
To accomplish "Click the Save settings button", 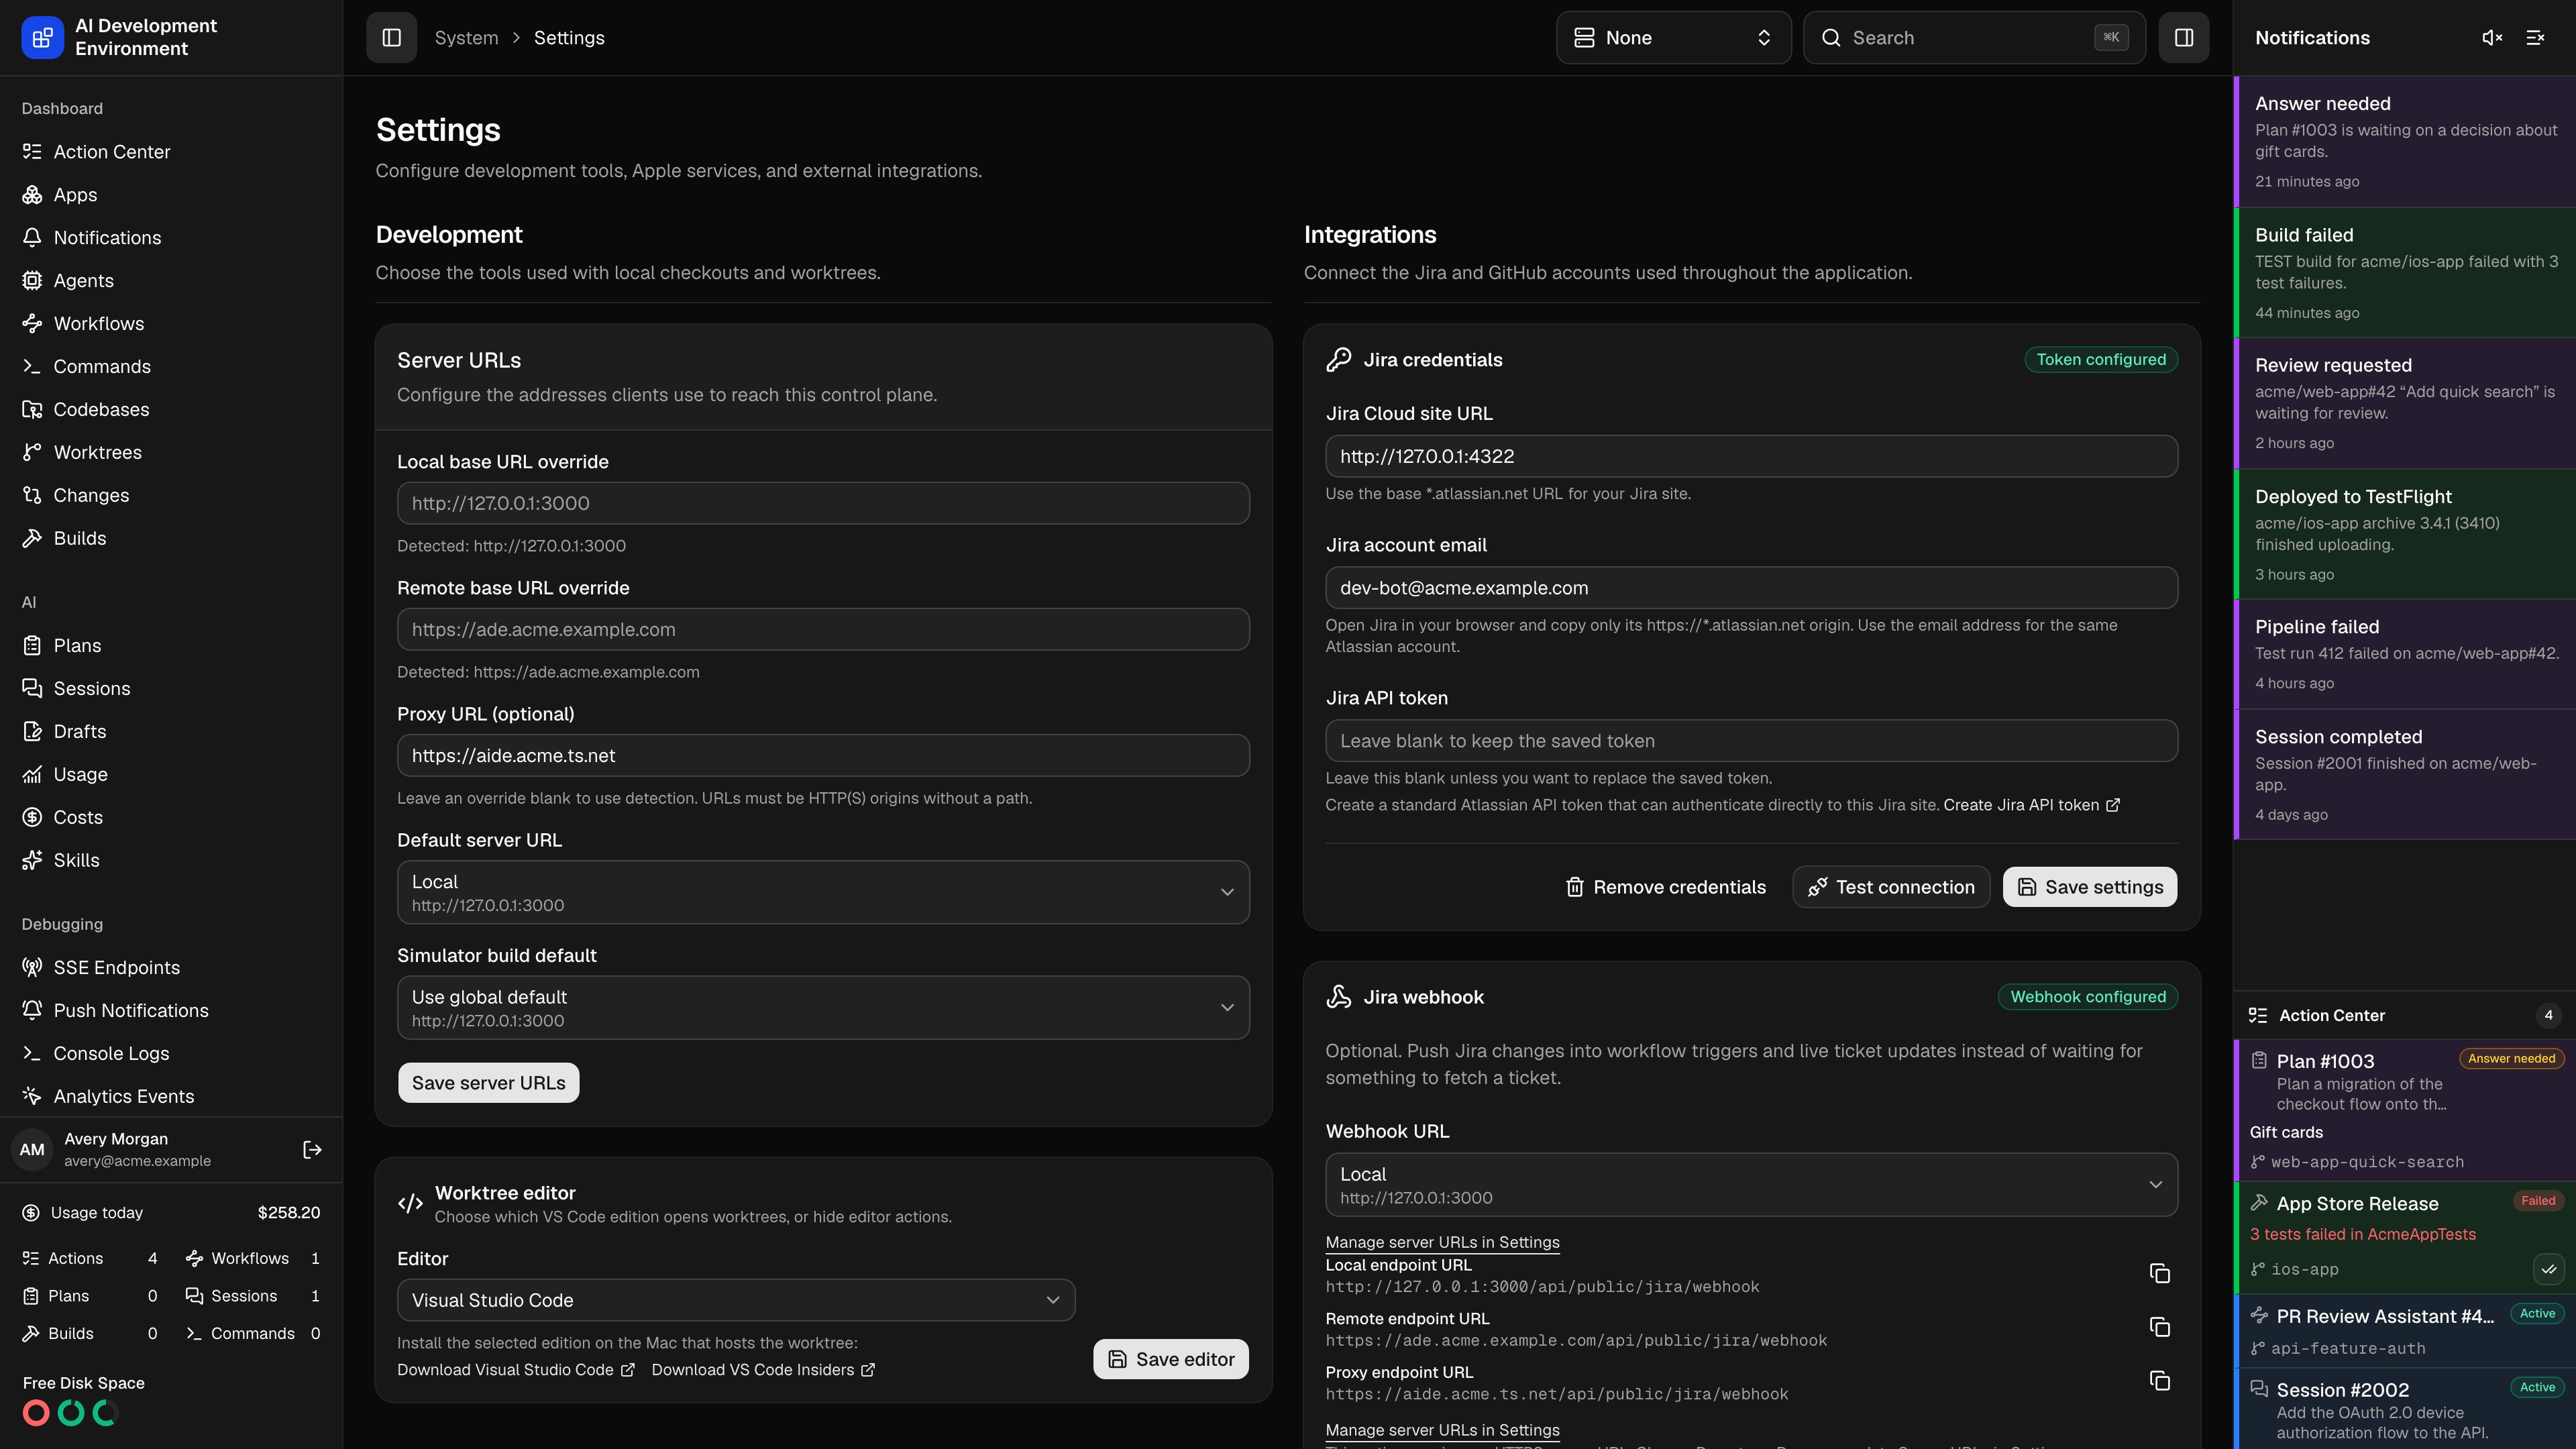I will pos(2089,887).
